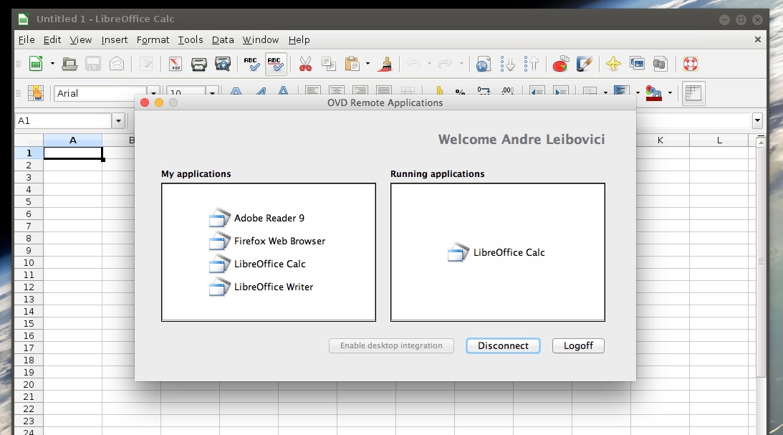
Task: Open the Borders dropdown arrow
Action: [x=606, y=92]
